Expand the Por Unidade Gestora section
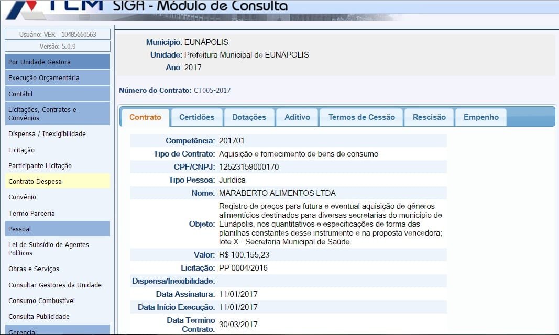This screenshot has height=335, width=559. (58, 62)
